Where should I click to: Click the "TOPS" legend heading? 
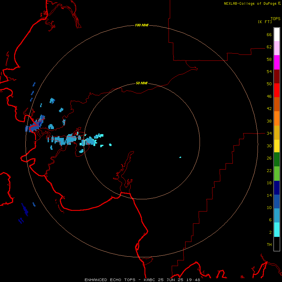tap(275, 18)
